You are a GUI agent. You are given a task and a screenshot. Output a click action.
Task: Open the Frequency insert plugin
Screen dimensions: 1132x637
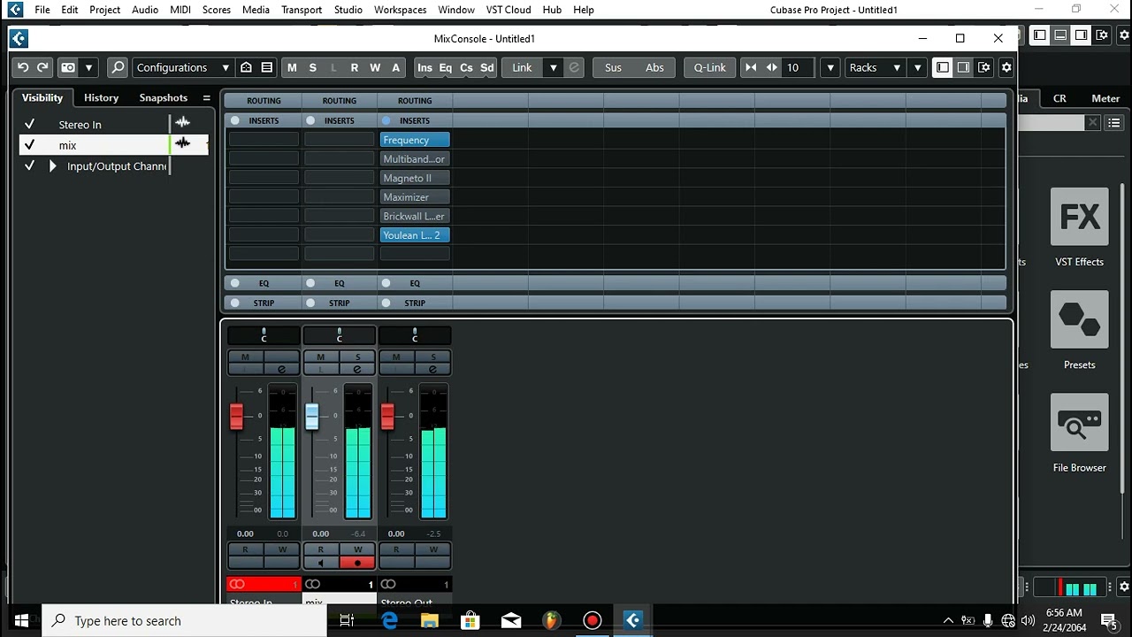[x=415, y=140]
